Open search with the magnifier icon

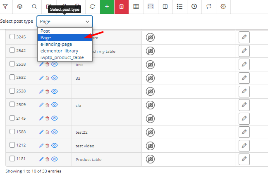point(34,7)
